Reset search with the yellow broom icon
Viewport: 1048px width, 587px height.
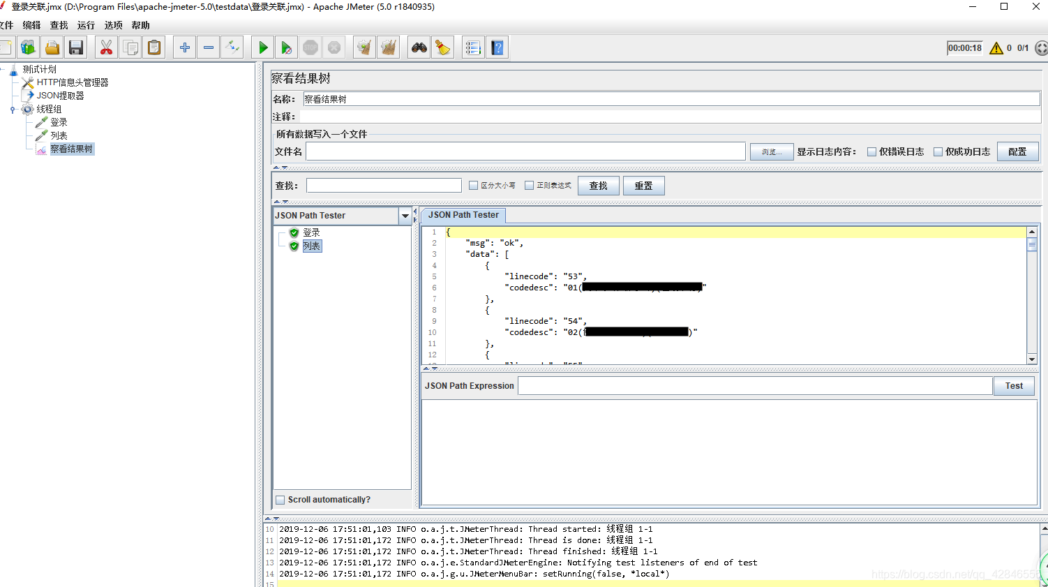[443, 47]
